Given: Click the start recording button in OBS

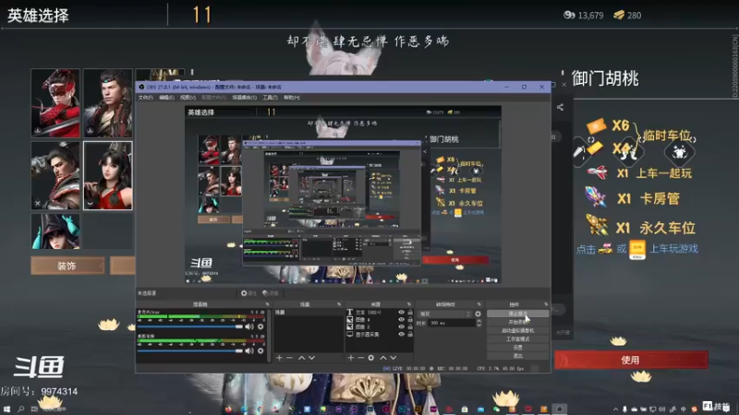Looking at the screenshot, I should (x=517, y=322).
